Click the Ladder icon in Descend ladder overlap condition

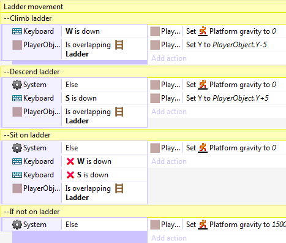(119, 112)
